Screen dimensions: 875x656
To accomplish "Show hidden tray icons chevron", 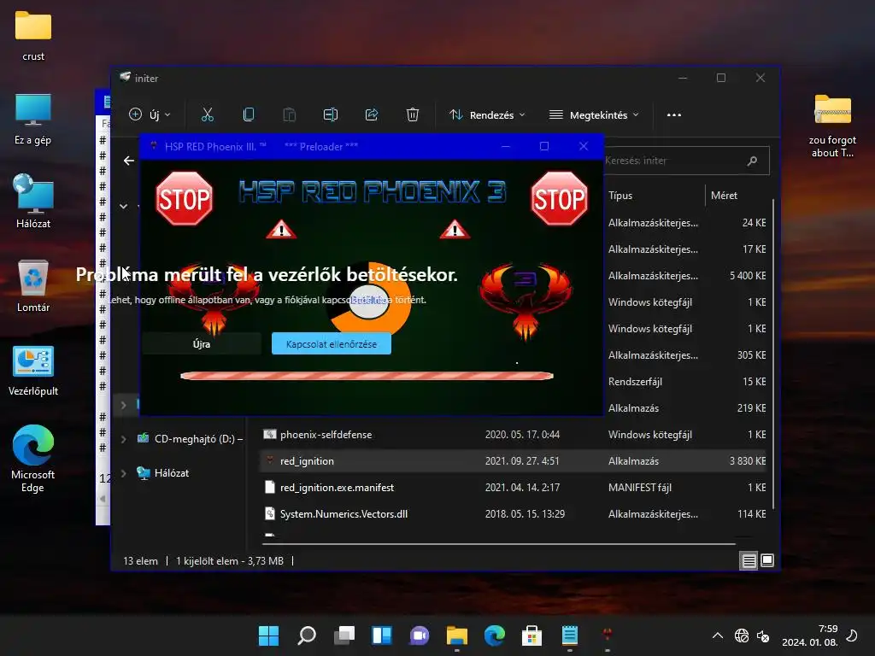I will click(718, 635).
